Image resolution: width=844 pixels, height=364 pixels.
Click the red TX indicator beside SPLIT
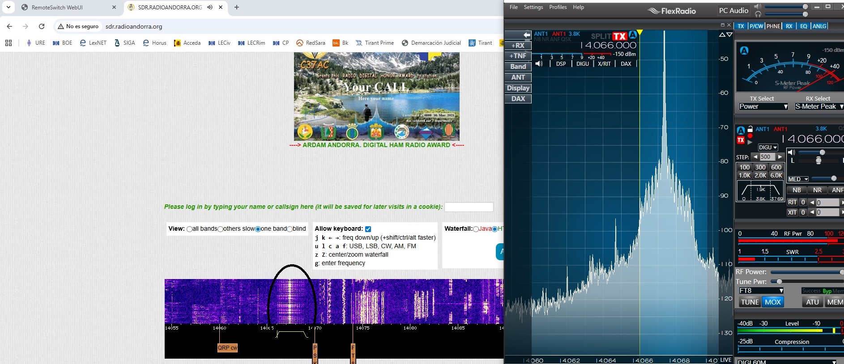(x=619, y=36)
